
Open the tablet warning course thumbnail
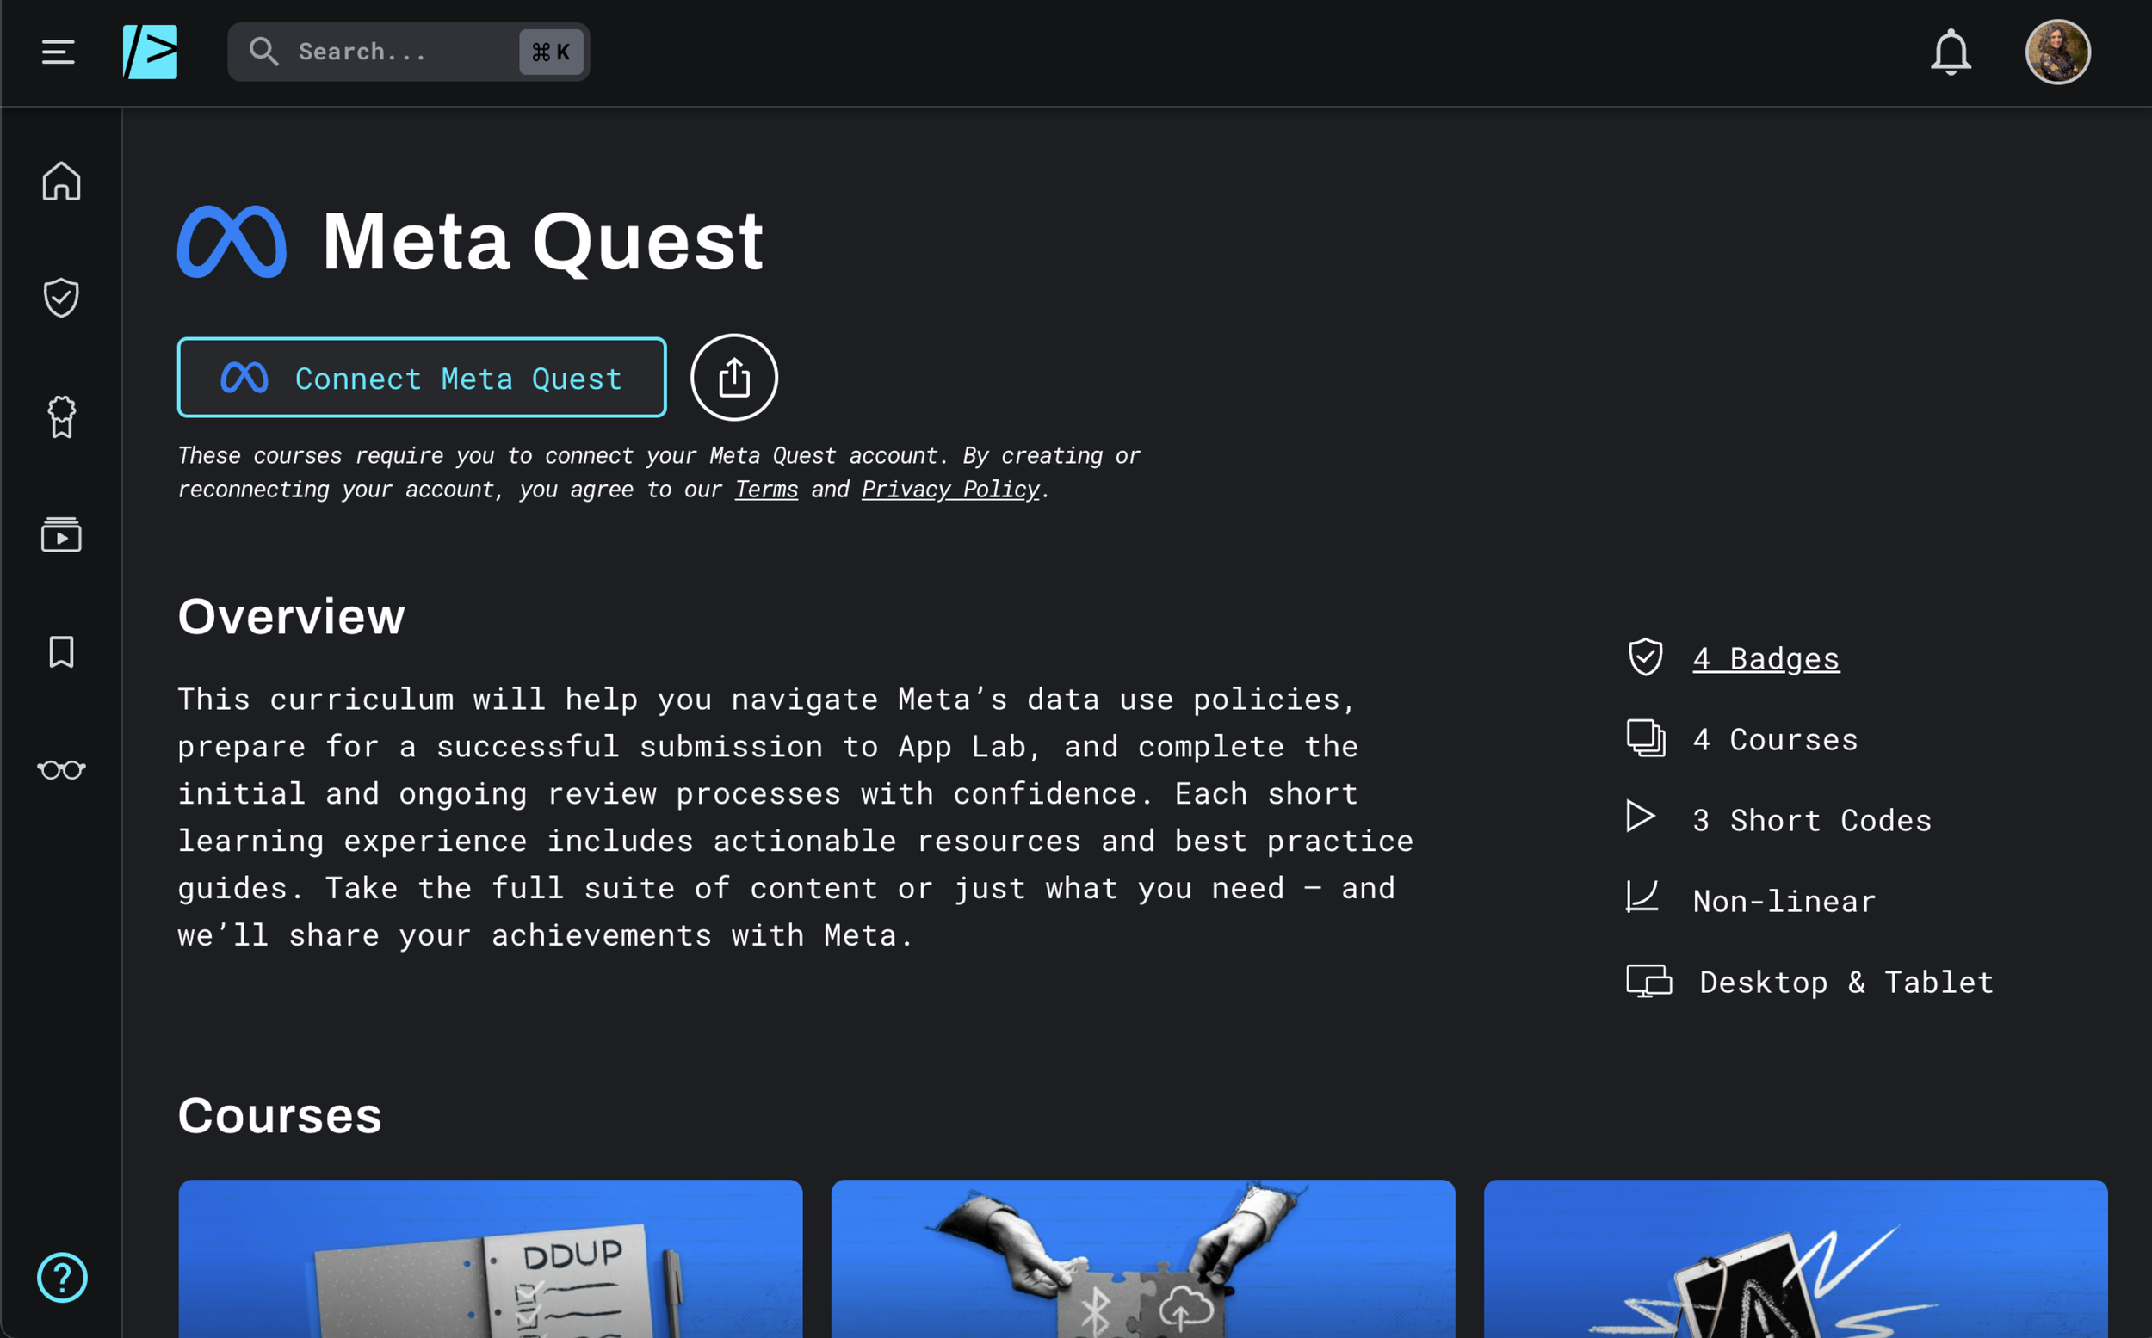[1795, 1258]
